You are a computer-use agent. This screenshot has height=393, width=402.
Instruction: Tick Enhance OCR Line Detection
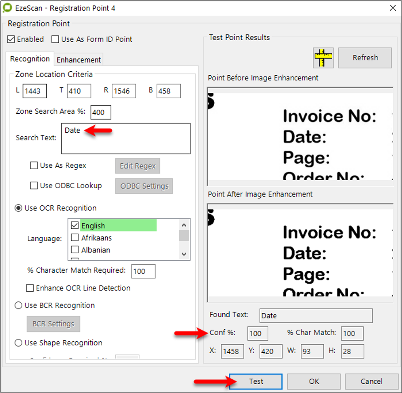click(x=30, y=288)
